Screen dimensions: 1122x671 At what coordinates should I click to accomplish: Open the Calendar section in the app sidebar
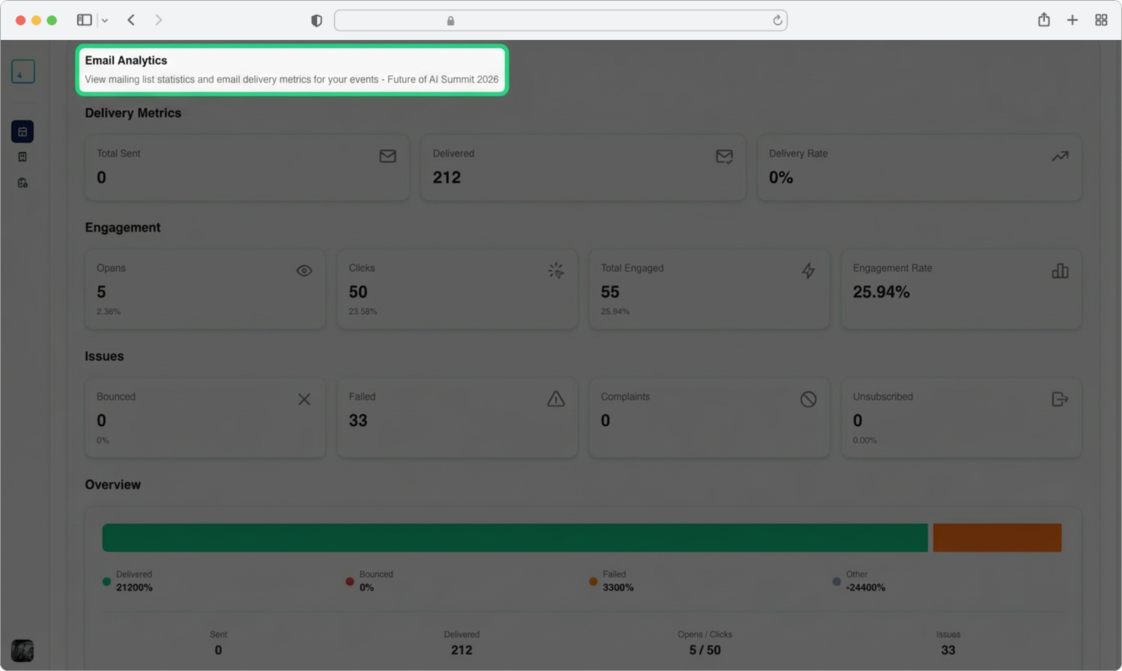coord(22,131)
